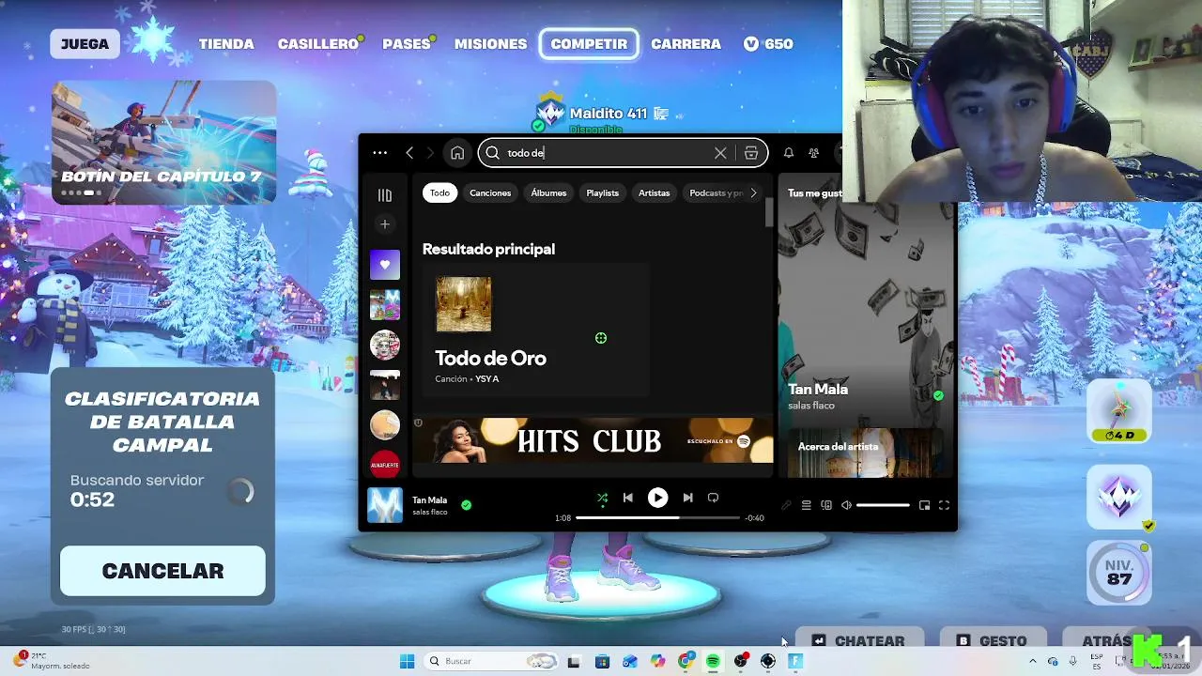1202x676 pixels.
Task: Open Acerca del artista card
Action: tap(866, 453)
